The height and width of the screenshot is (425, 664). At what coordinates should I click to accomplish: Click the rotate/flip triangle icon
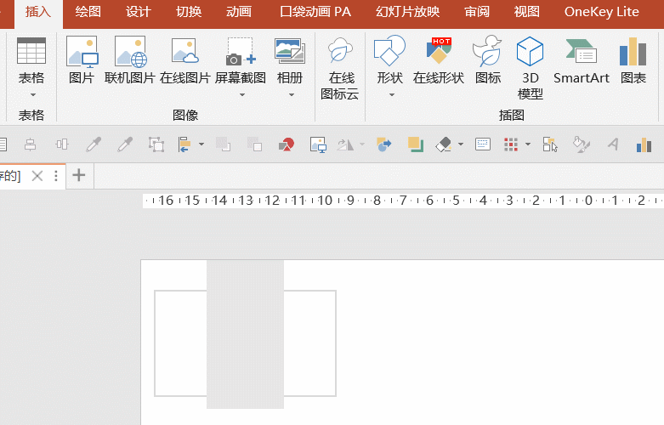345,144
